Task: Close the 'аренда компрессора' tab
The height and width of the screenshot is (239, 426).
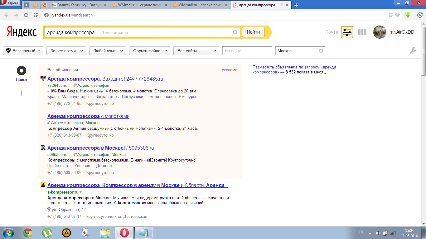Action: click(x=287, y=5)
